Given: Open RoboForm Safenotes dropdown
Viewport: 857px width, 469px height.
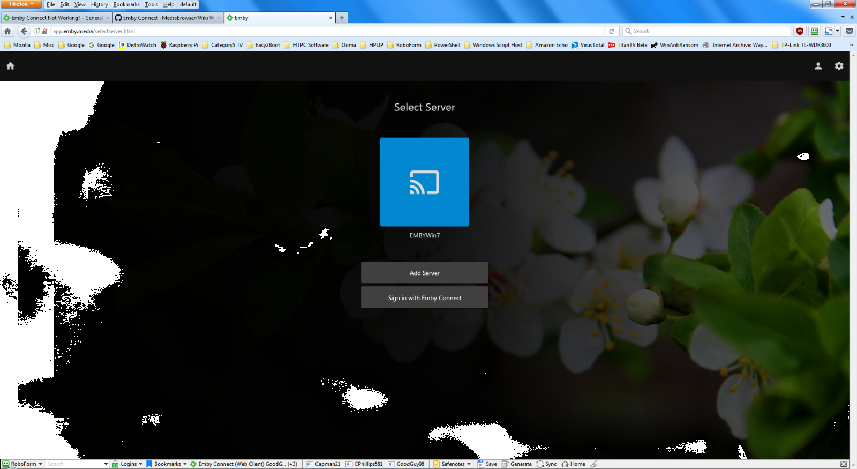Looking at the screenshot, I should [x=452, y=464].
